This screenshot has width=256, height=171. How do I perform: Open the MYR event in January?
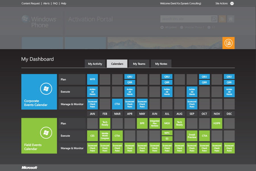92,79
